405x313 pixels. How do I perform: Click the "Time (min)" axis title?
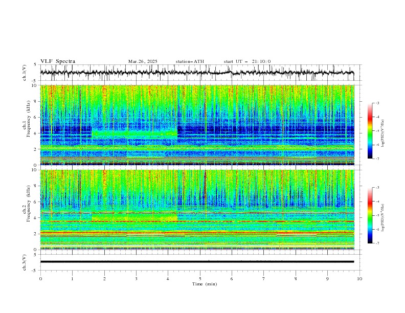[205, 284]
